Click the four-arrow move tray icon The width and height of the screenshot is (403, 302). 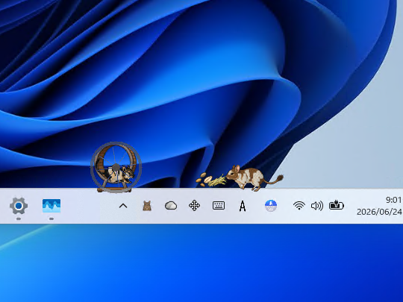click(x=194, y=206)
